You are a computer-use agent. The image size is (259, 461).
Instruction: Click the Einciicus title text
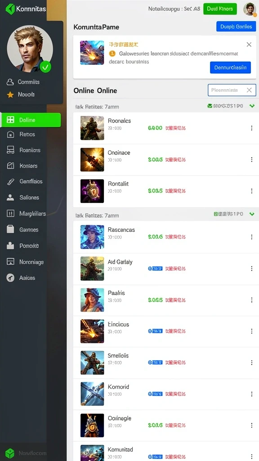pyautogui.click(x=118, y=324)
